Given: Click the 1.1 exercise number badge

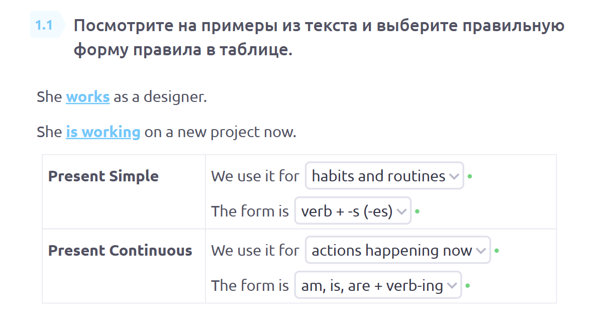Looking at the screenshot, I should pos(45,25).
